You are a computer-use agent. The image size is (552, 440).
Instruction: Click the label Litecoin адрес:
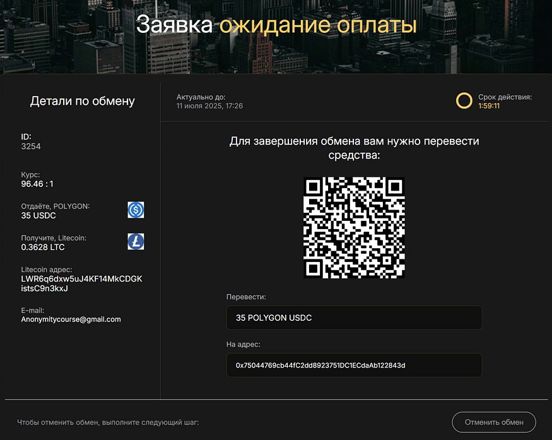47,270
